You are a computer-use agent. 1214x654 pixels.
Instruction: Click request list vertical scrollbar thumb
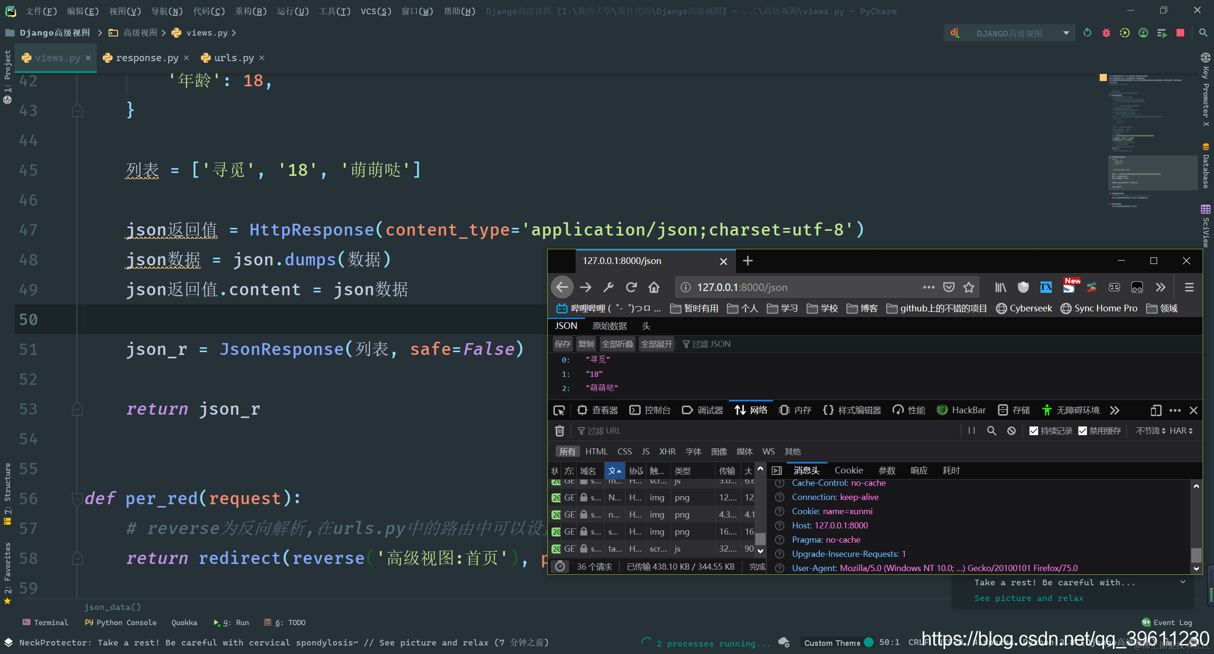(x=760, y=539)
